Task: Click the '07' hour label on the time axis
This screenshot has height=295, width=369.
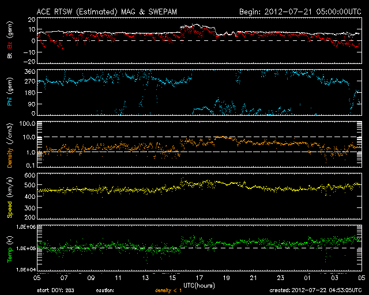Action: click(64, 278)
